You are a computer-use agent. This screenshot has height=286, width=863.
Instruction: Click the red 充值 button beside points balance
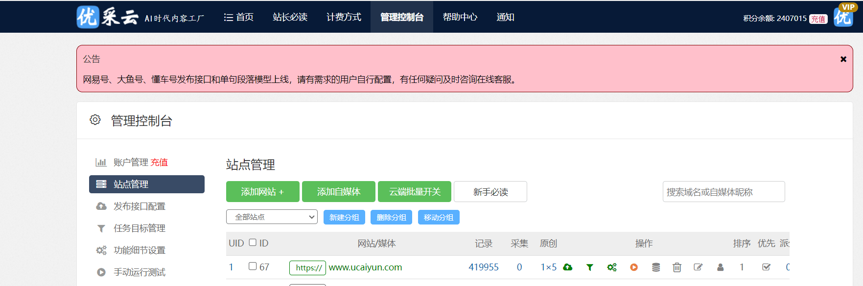coord(818,19)
